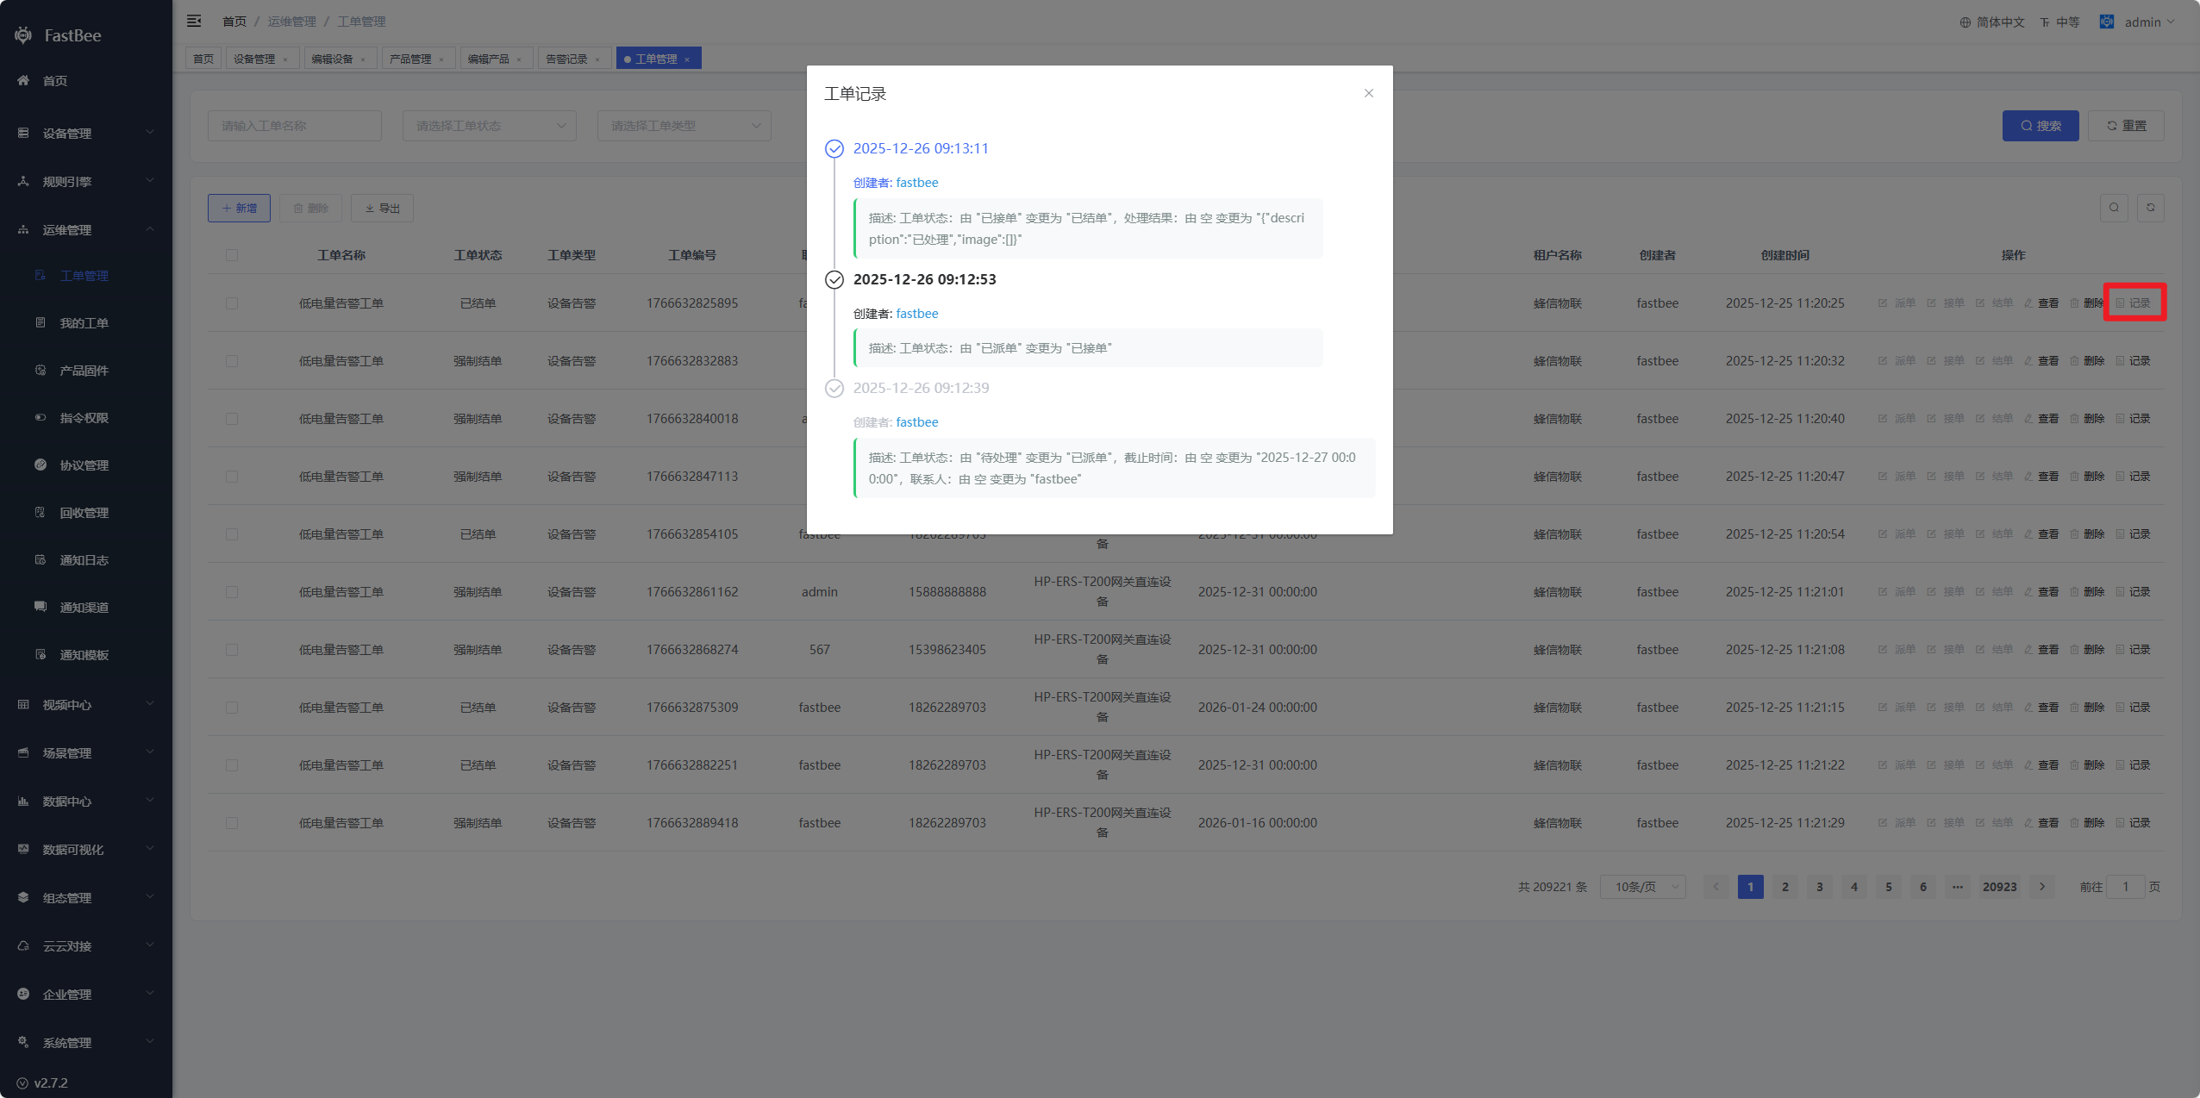Open 通知渠道 in sidebar
The width and height of the screenshot is (2200, 1098).
84,608
